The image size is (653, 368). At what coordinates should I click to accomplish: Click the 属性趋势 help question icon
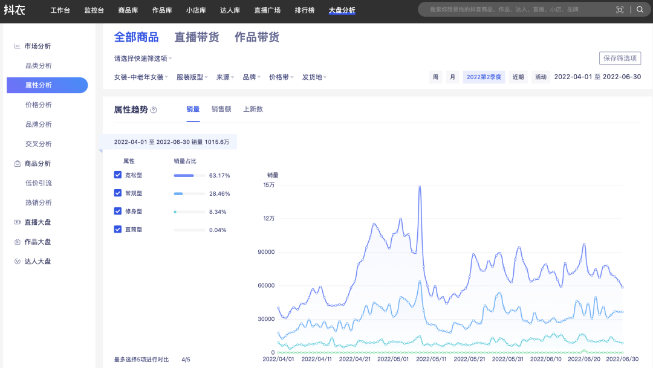pos(154,110)
